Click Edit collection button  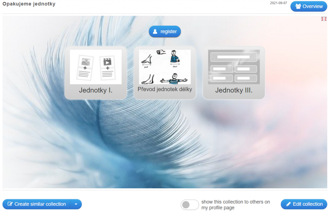coord(304,204)
